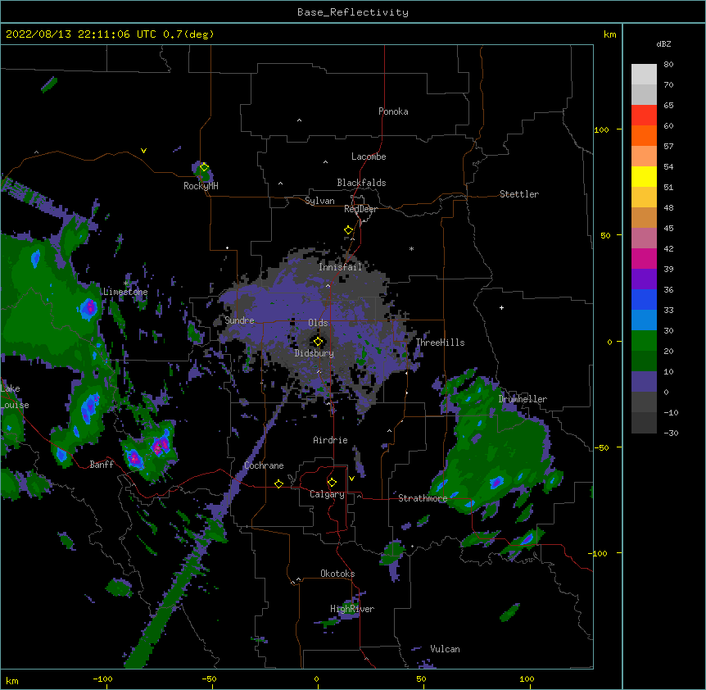Click the white asterisk marker east of RedDeer
Image resolution: width=706 pixels, height=690 pixels.
point(411,248)
